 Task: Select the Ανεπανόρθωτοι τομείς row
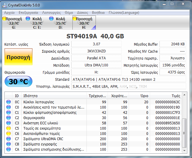pos(93,133)
